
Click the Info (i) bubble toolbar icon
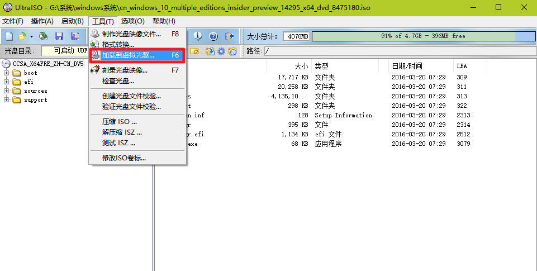click(x=198, y=36)
